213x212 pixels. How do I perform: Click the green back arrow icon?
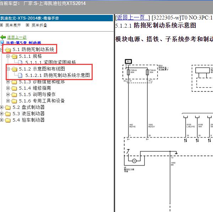[x=3, y=37]
